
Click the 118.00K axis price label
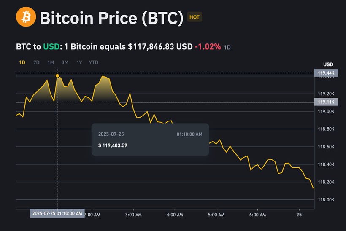[326, 200]
